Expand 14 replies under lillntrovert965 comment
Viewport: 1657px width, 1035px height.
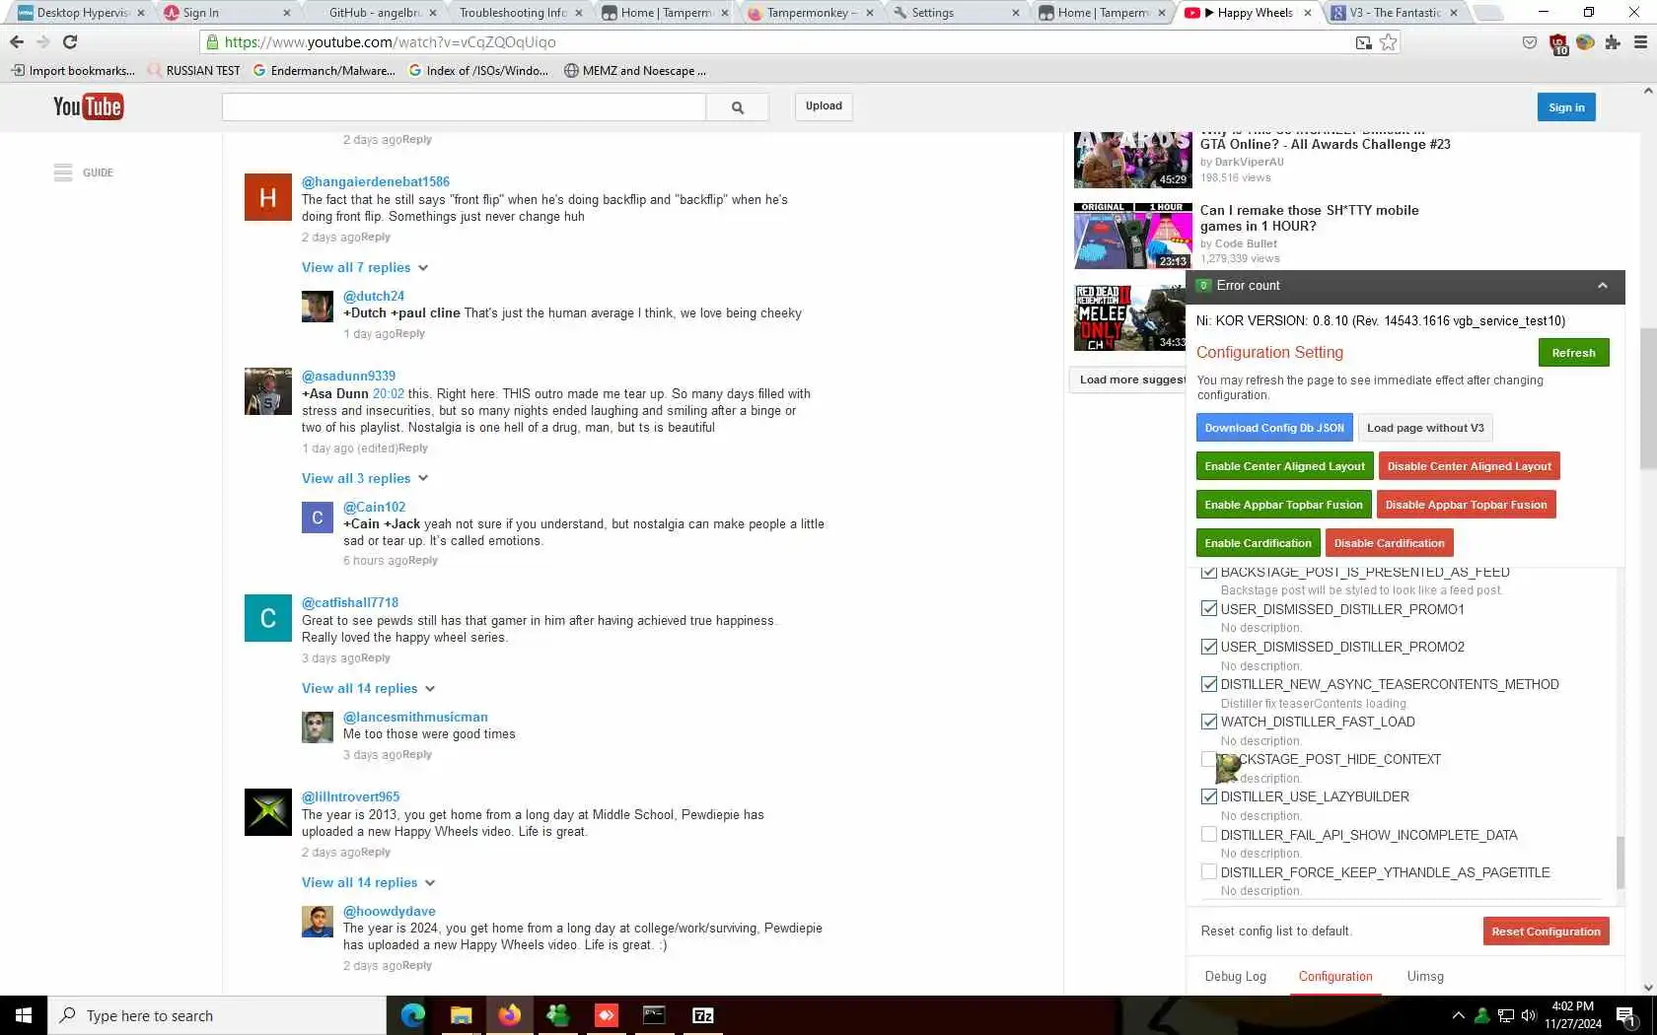(369, 883)
